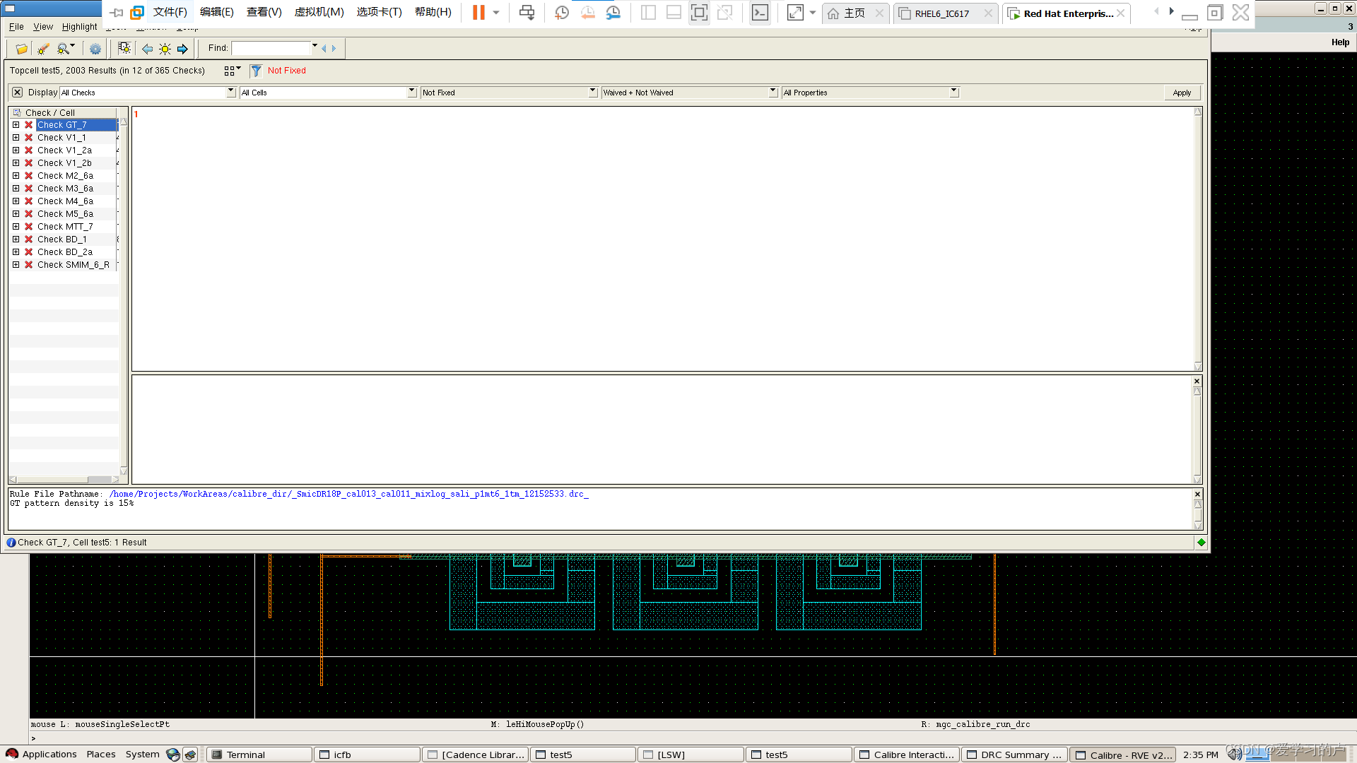Go to next result with right arrow
Screen dimensions: 1357x763
click(182, 49)
